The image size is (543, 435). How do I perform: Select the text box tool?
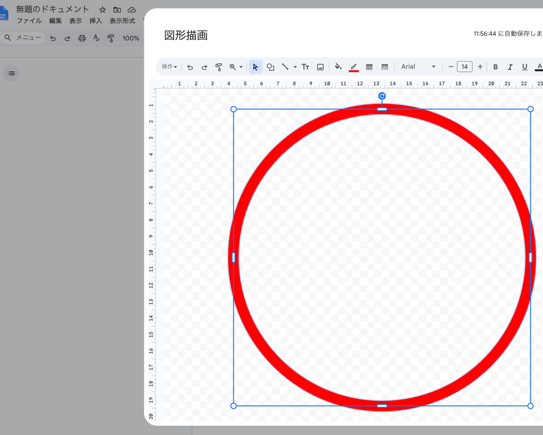[305, 67]
